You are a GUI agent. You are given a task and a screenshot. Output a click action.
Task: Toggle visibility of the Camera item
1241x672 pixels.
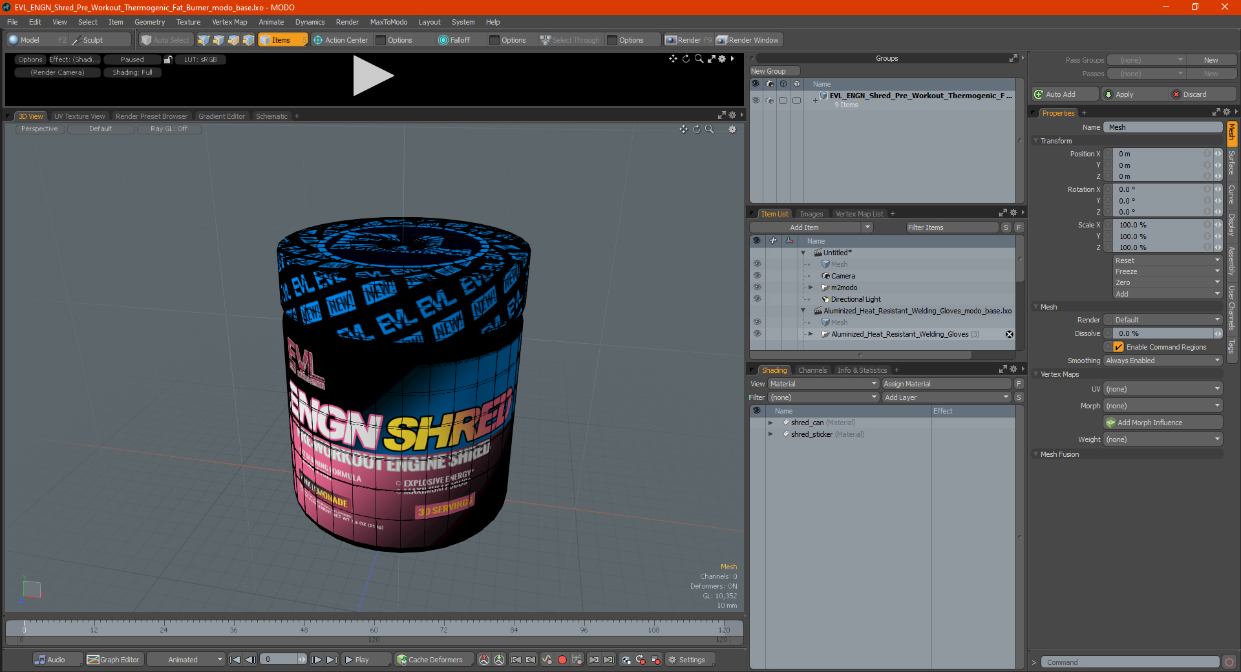click(x=757, y=276)
